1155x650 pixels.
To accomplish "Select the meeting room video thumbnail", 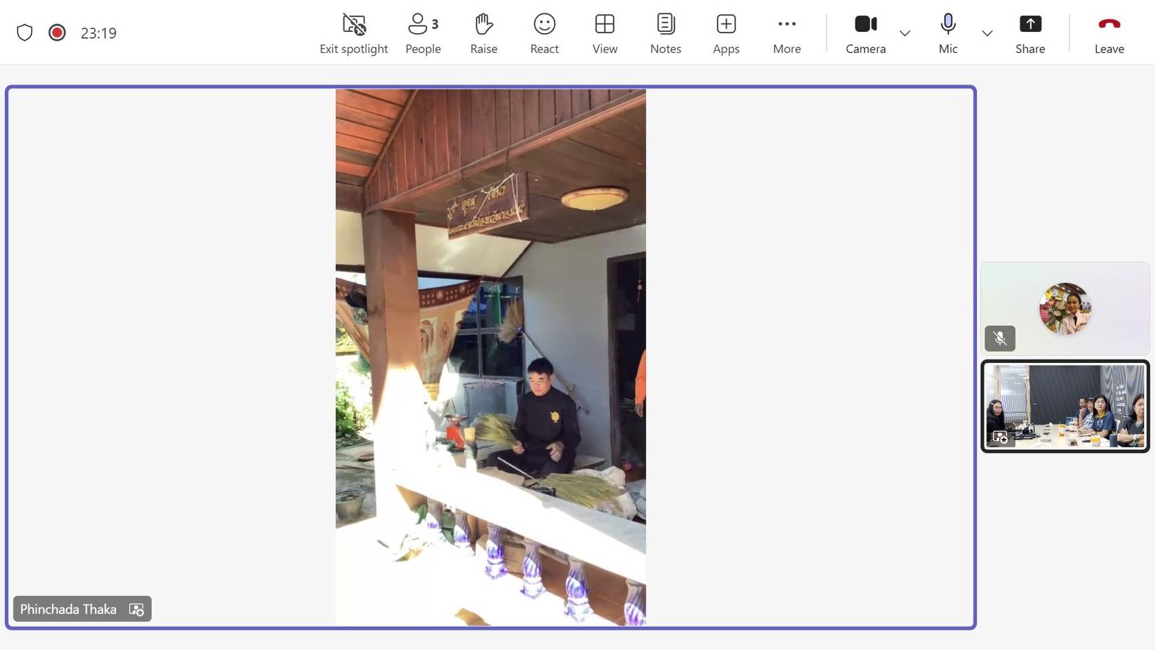I will [x=1065, y=406].
